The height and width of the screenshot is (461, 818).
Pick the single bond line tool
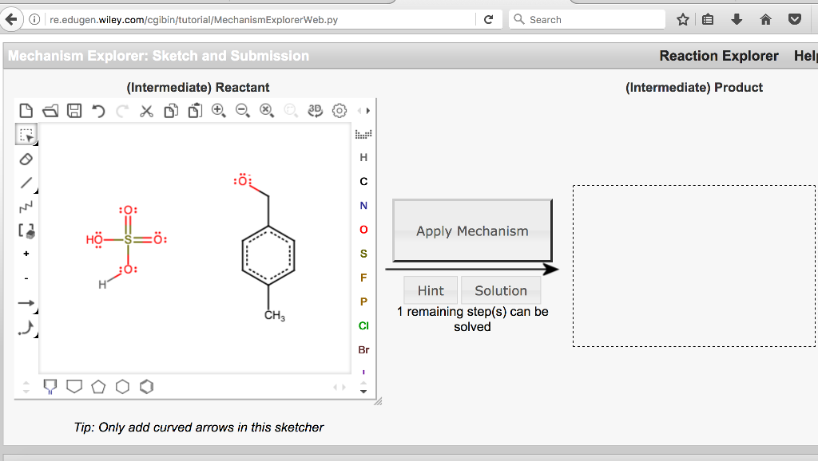[x=26, y=183]
